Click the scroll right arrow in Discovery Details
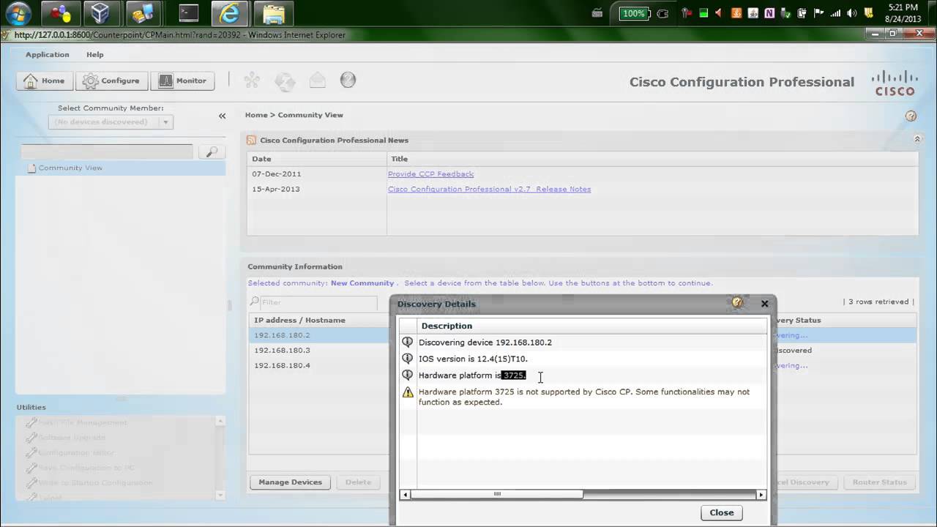The height and width of the screenshot is (527, 937). (x=761, y=495)
